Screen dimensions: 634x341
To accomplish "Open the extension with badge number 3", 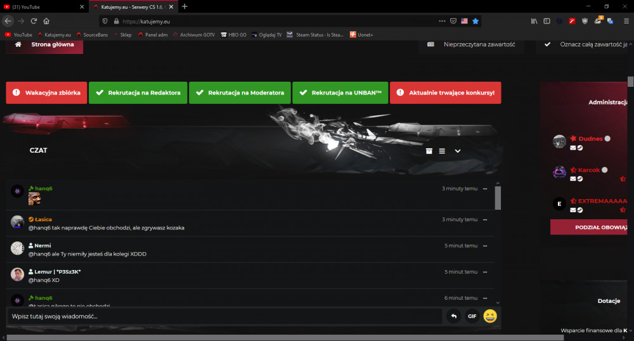I will [598, 21].
